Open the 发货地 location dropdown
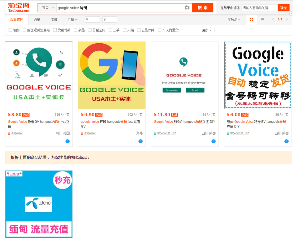Image resolution: width=293 pixels, height=238 pixels. 234,19
